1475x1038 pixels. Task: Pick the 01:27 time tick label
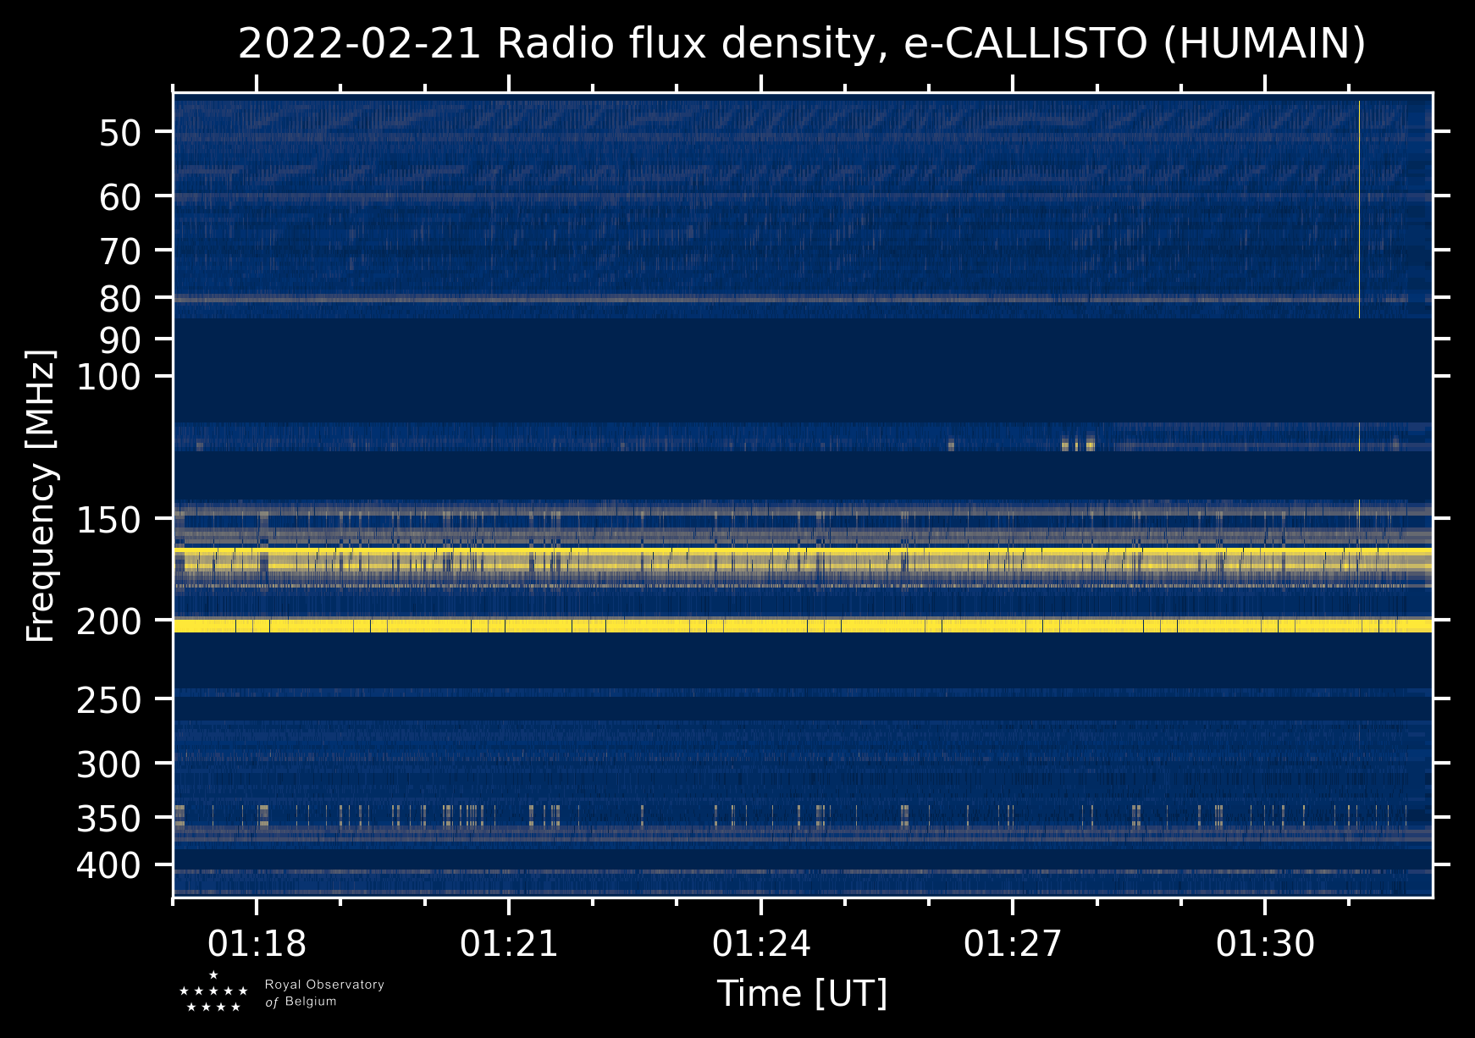pos(1013,943)
